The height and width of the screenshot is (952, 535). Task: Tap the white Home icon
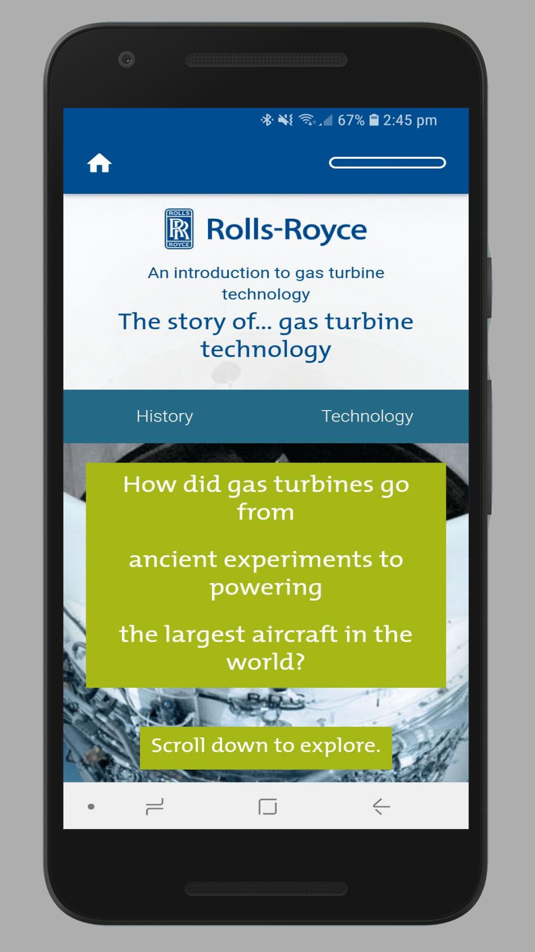[x=100, y=163]
